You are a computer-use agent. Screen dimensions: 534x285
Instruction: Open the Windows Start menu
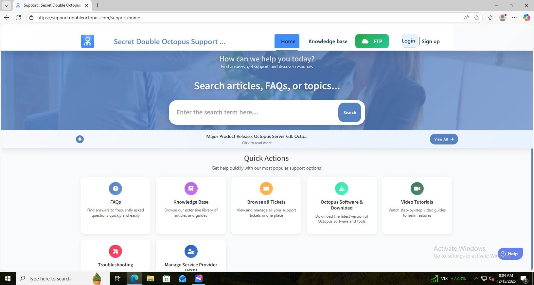(8, 278)
